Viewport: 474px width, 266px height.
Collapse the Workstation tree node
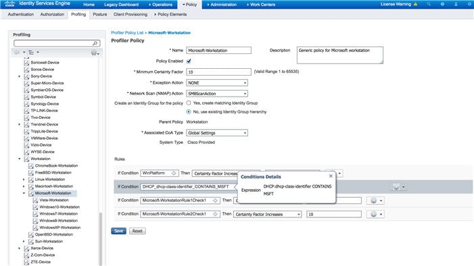coord(20,159)
